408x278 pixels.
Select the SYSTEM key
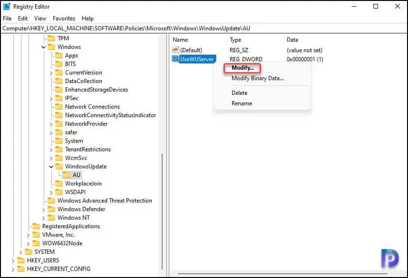point(45,252)
